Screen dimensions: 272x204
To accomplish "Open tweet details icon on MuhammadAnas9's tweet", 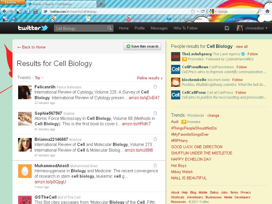I will tap(155, 165).
